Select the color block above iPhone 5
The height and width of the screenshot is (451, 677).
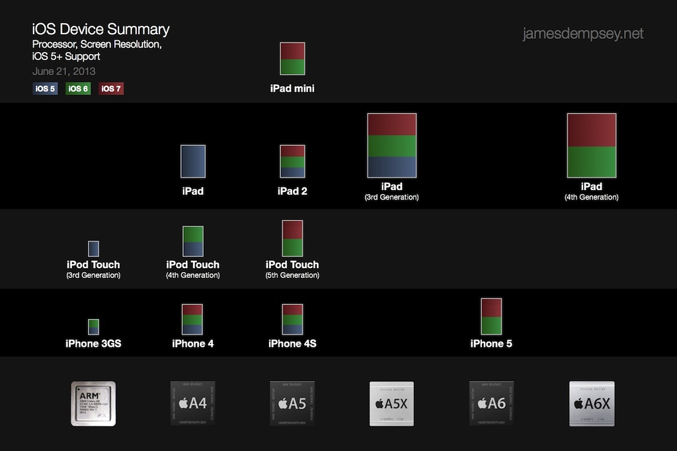coord(491,316)
